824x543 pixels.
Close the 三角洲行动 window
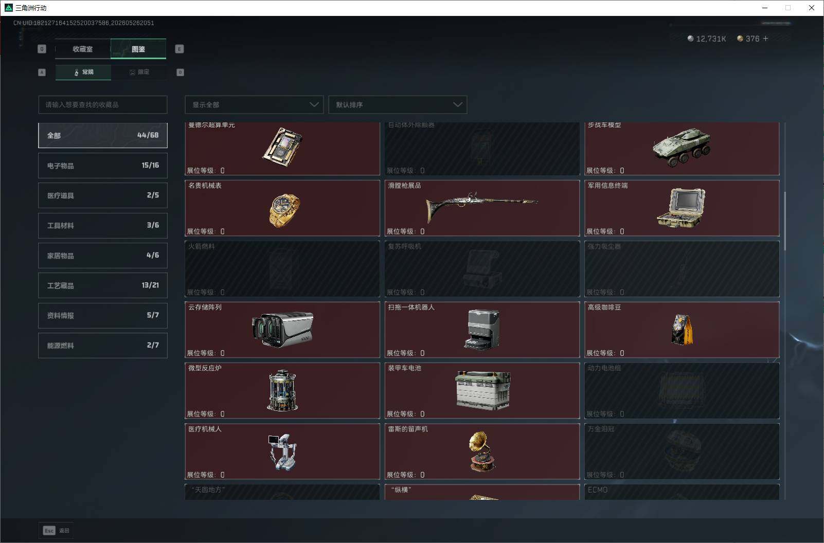(x=812, y=8)
